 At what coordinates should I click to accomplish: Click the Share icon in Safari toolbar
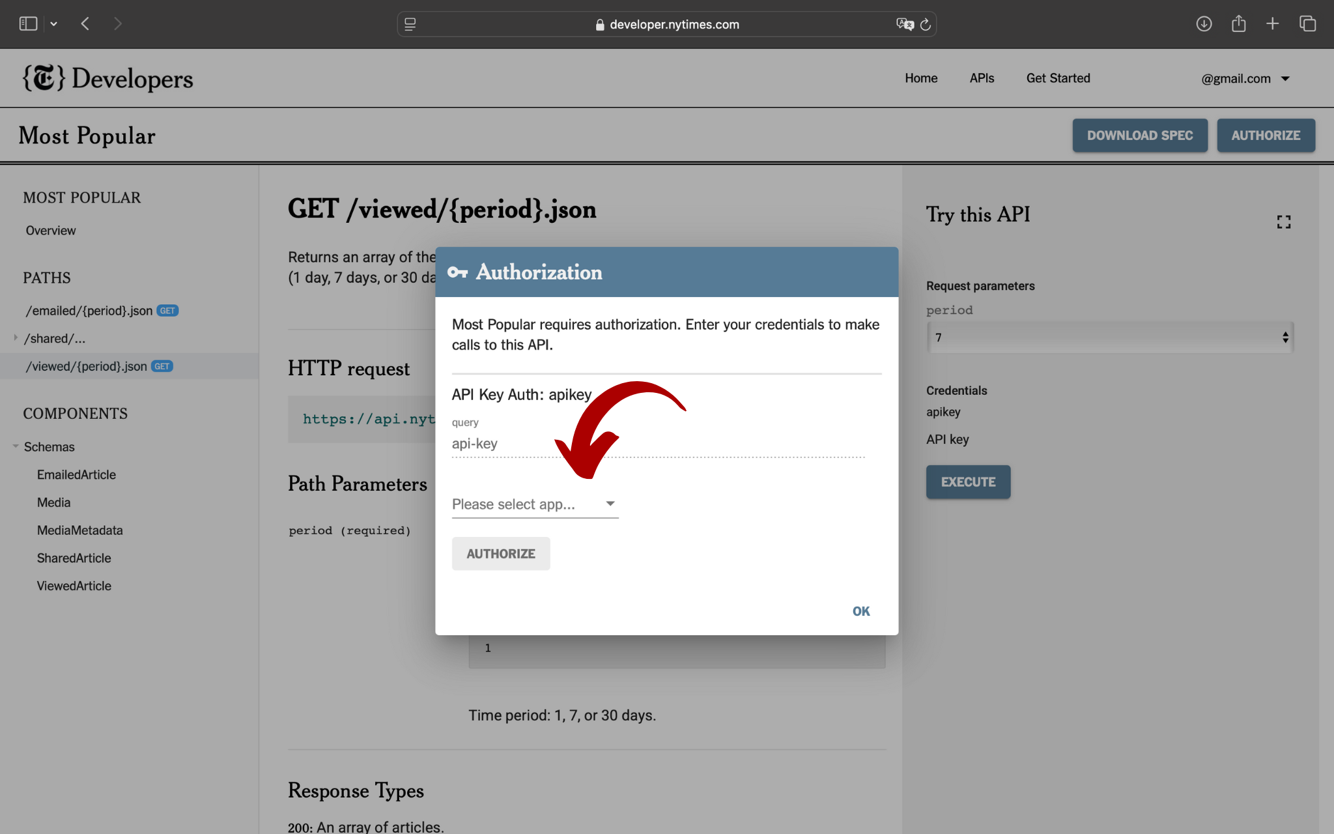click(1239, 24)
